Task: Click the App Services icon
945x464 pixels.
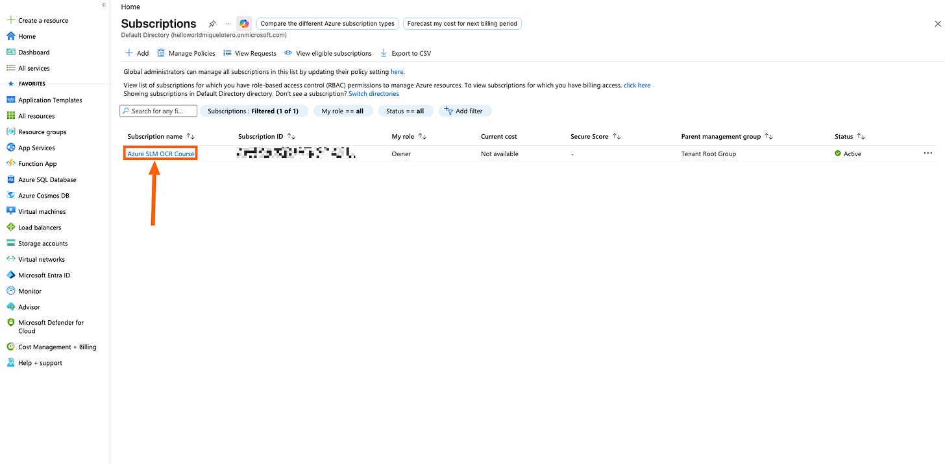Action: click(10, 148)
